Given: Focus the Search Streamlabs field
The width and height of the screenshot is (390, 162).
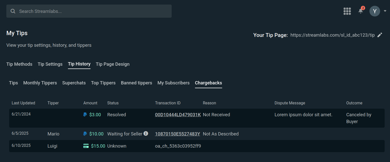Looking at the screenshot, I should click(89, 11).
